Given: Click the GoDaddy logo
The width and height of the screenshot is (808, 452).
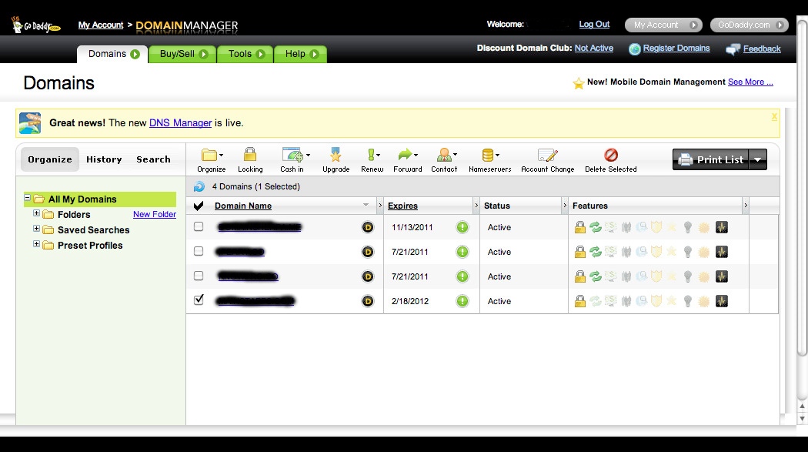Looking at the screenshot, I should [x=35, y=25].
